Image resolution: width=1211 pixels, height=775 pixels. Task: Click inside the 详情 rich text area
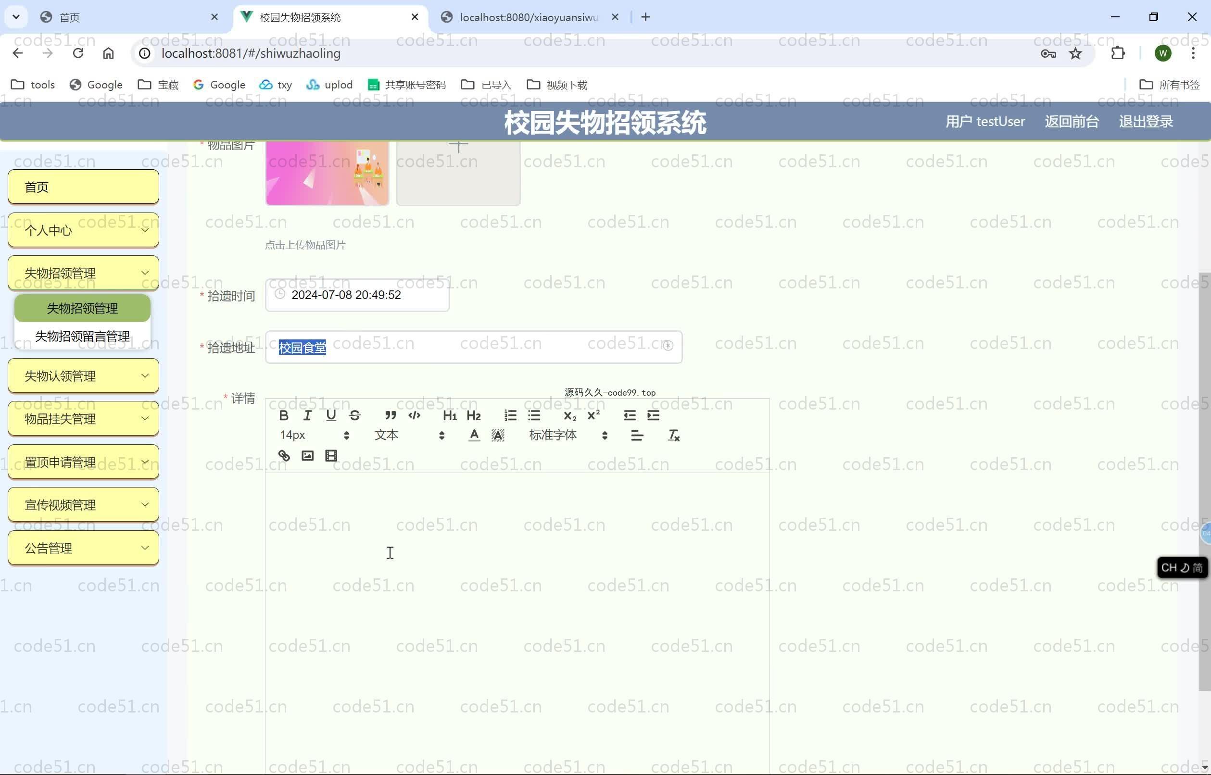tap(517, 623)
